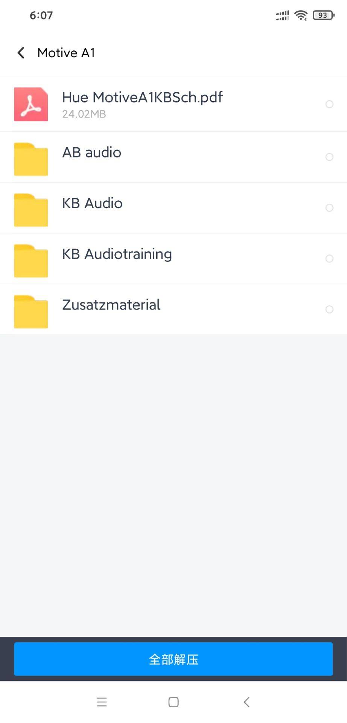Tap the back arrow beside Motive A1

[21, 53]
